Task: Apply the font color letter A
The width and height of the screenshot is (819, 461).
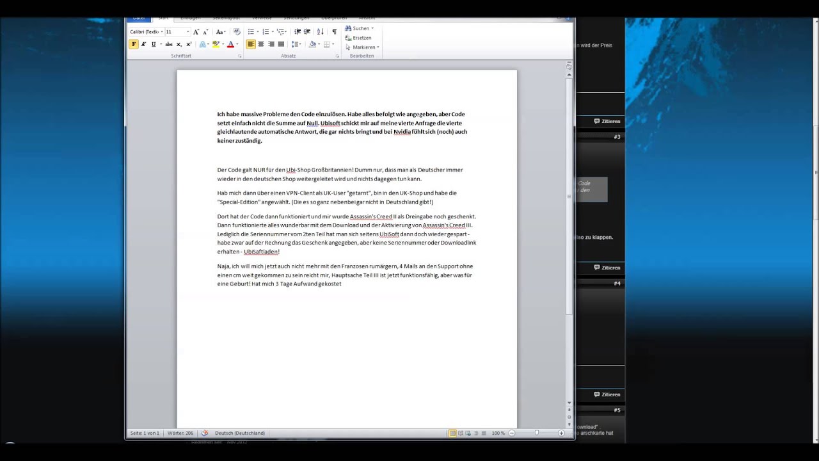Action: pyautogui.click(x=230, y=44)
